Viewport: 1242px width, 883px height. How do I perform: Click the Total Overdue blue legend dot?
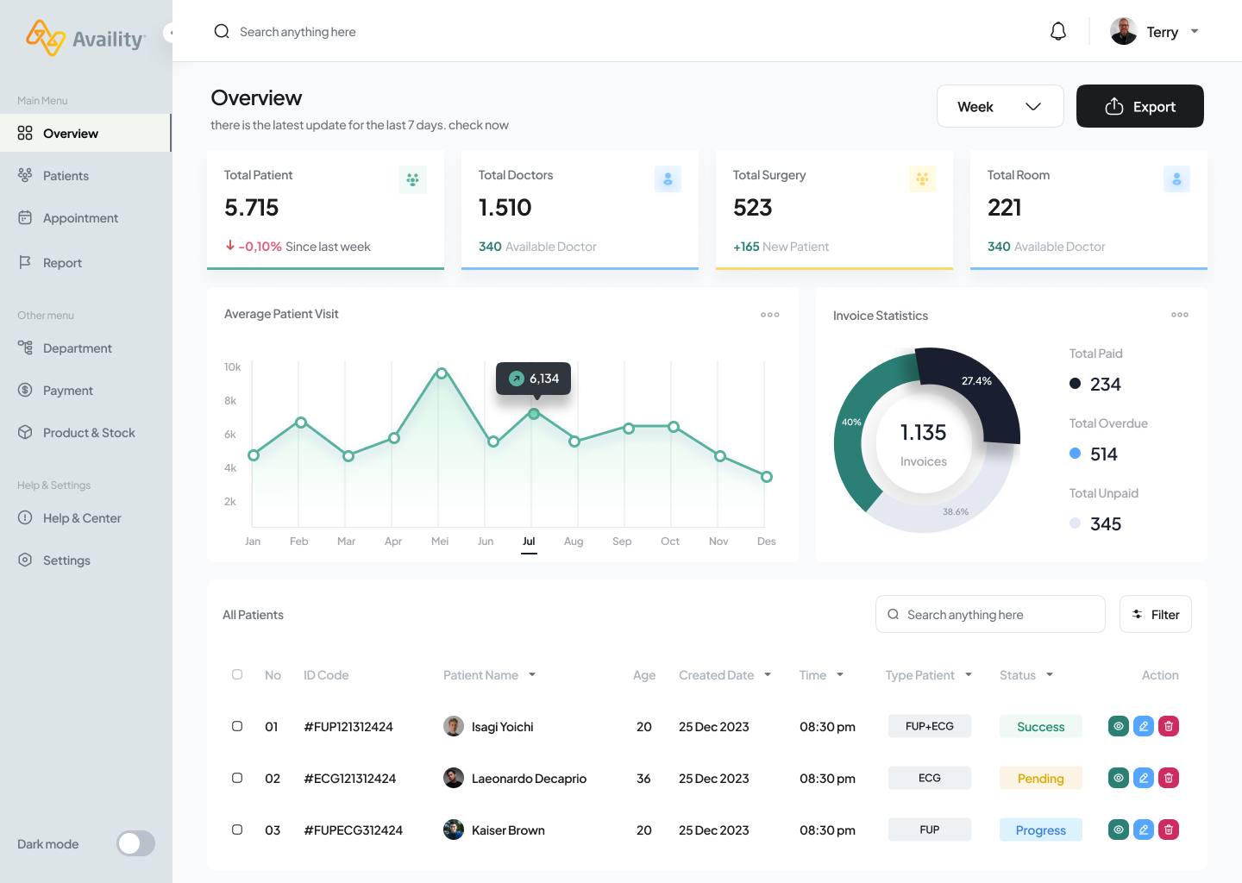(x=1075, y=453)
